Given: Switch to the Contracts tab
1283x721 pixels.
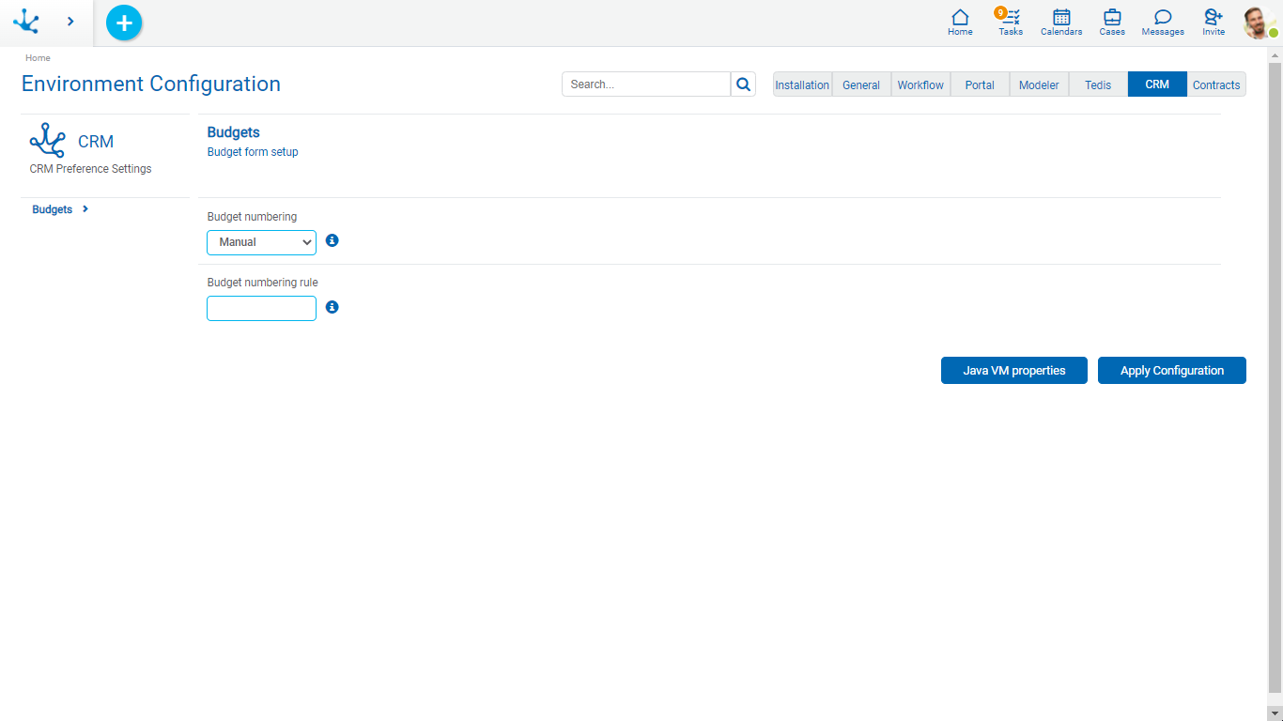Looking at the screenshot, I should [x=1216, y=84].
